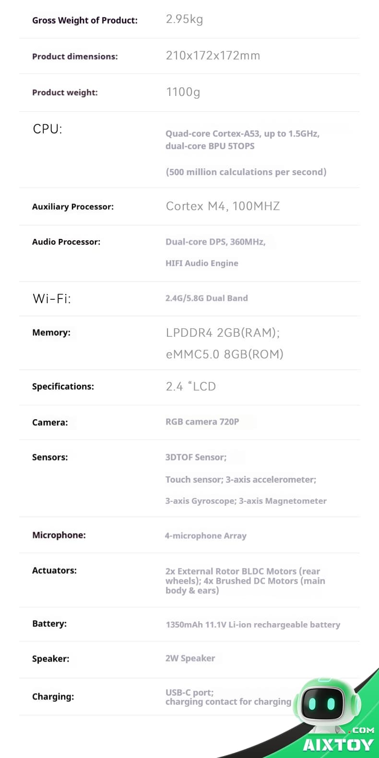
Task: Select the RGB camera 720P value
Action: 202,422
